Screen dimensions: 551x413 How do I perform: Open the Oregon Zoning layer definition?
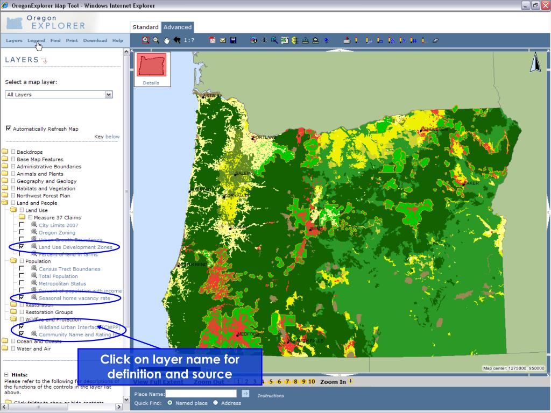click(57, 232)
